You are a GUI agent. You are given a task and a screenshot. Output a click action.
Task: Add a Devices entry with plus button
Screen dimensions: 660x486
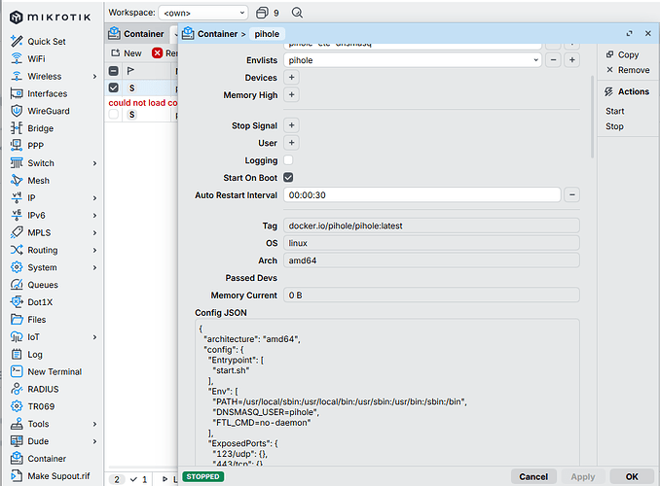(x=291, y=78)
